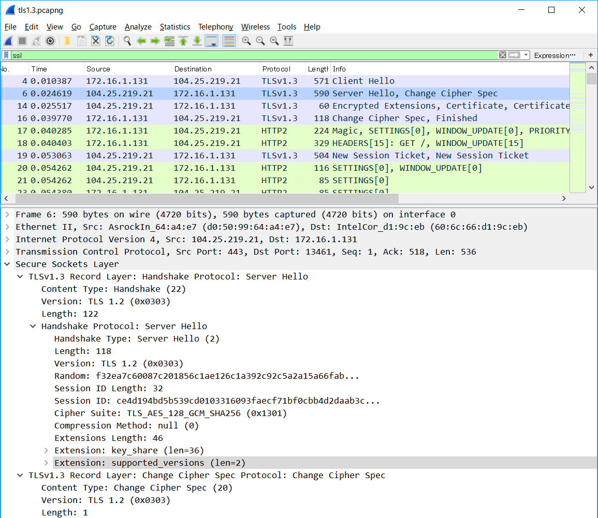Select the find packet magnifying glass icon

click(x=127, y=41)
